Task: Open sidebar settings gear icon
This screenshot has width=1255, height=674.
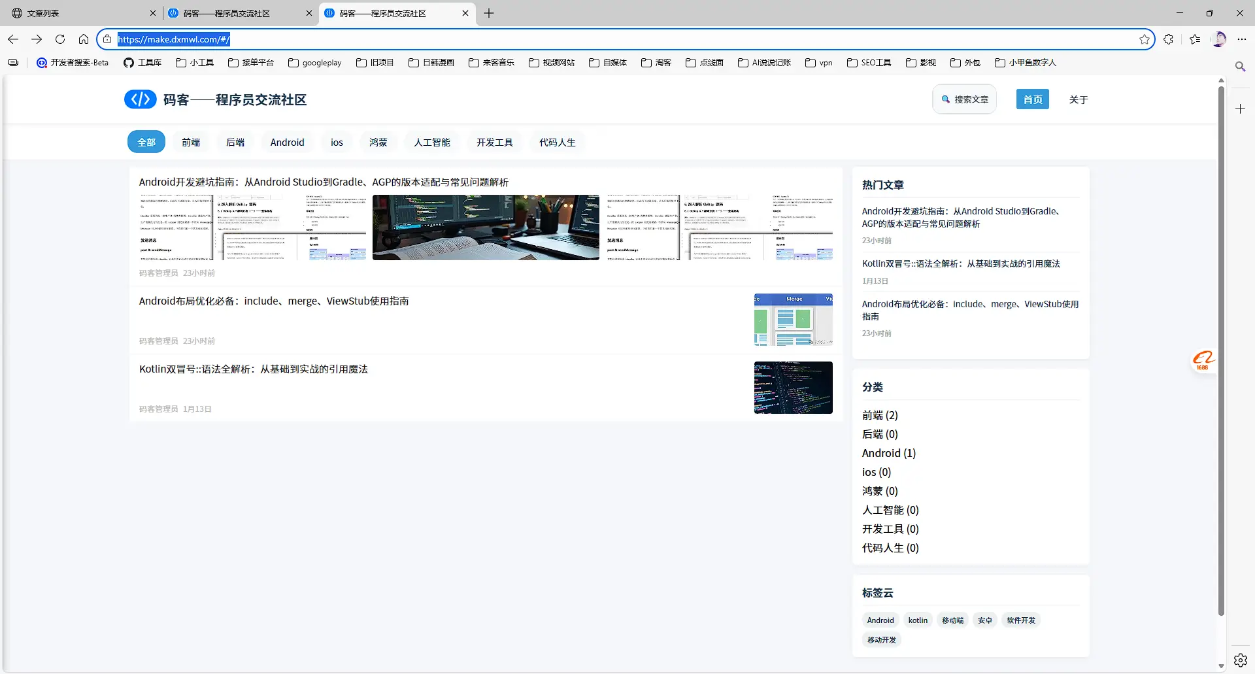Action: (x=1240, y=660)
